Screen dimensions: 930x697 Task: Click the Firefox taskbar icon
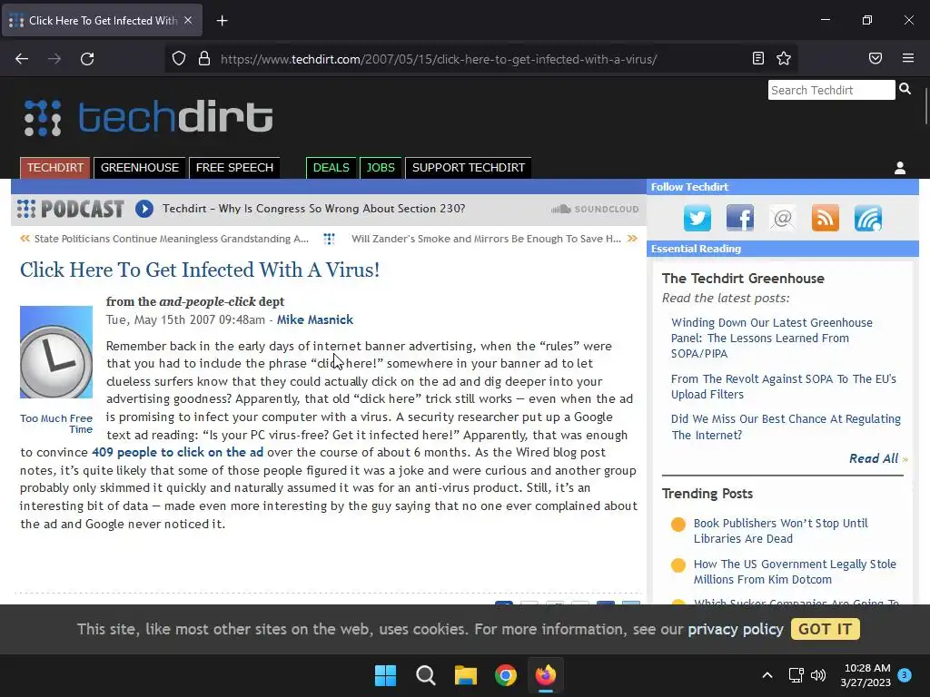point(546,675)
